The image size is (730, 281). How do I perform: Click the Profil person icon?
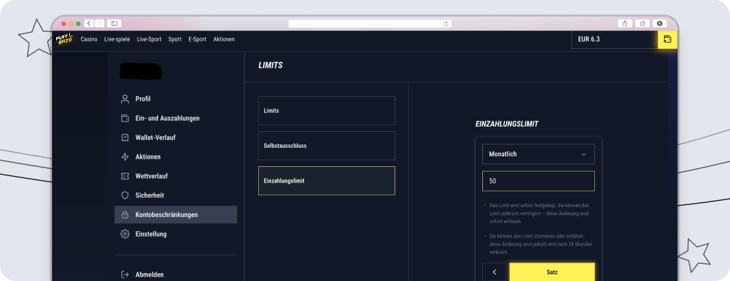point(125,99)
